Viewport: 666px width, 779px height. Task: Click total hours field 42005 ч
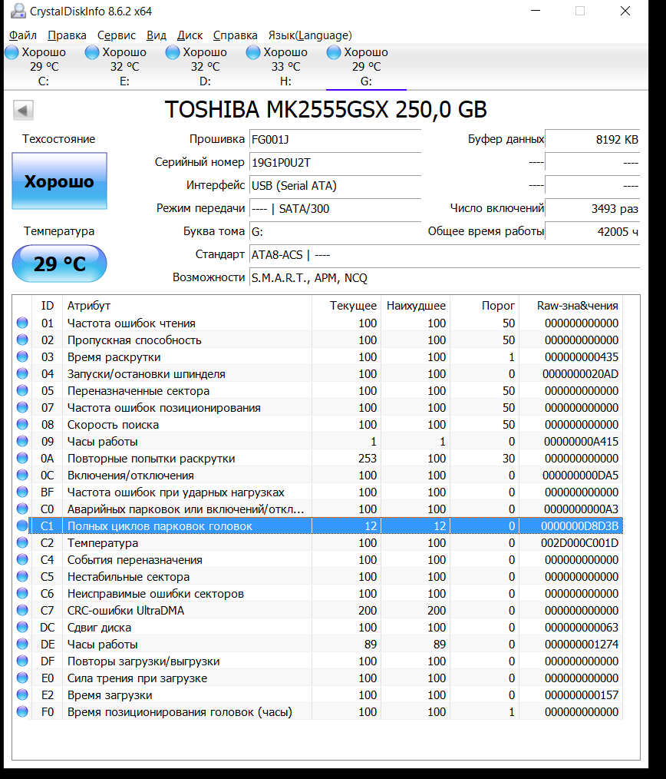[x=592, y=231]
